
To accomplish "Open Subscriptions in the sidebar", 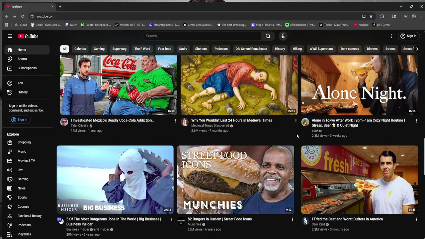I will 27,68.
